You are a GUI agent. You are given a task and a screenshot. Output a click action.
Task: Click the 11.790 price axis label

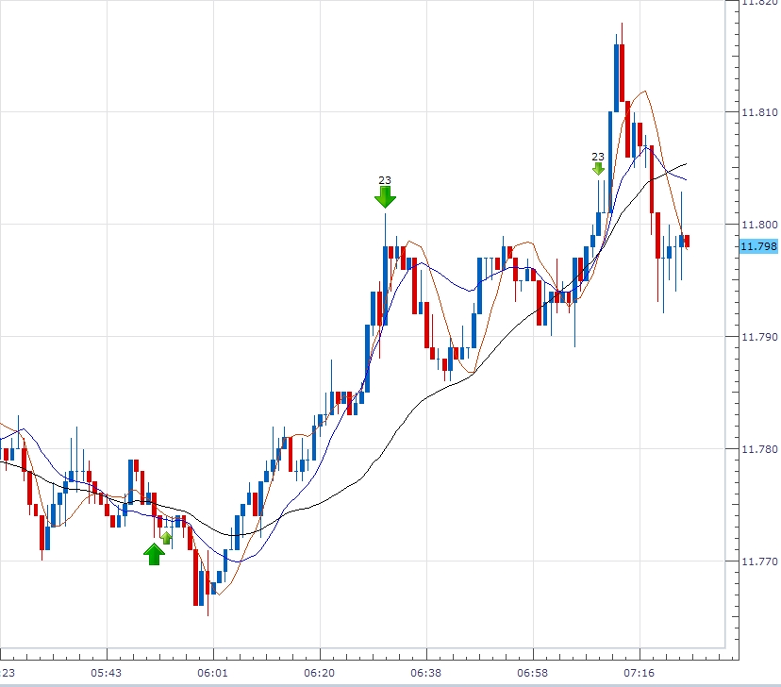tap(759, 337)
